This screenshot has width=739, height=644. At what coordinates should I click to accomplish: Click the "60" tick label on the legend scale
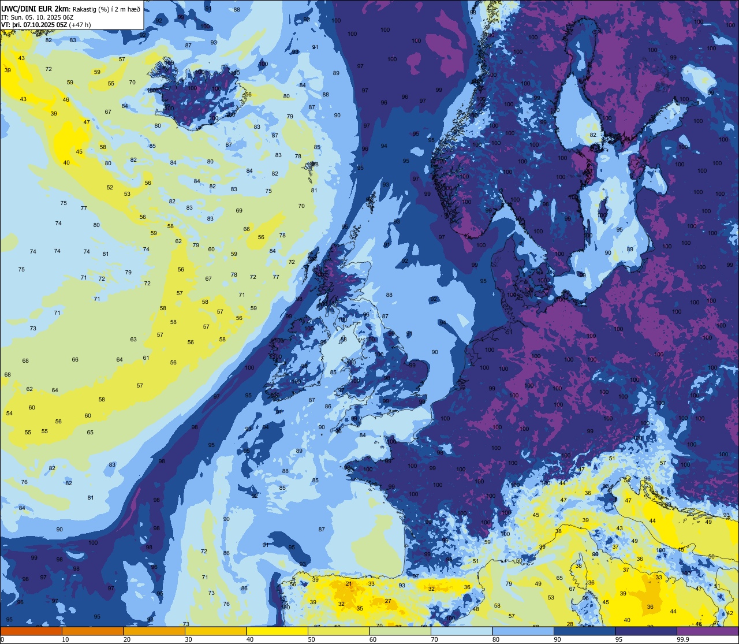(373, 639)
